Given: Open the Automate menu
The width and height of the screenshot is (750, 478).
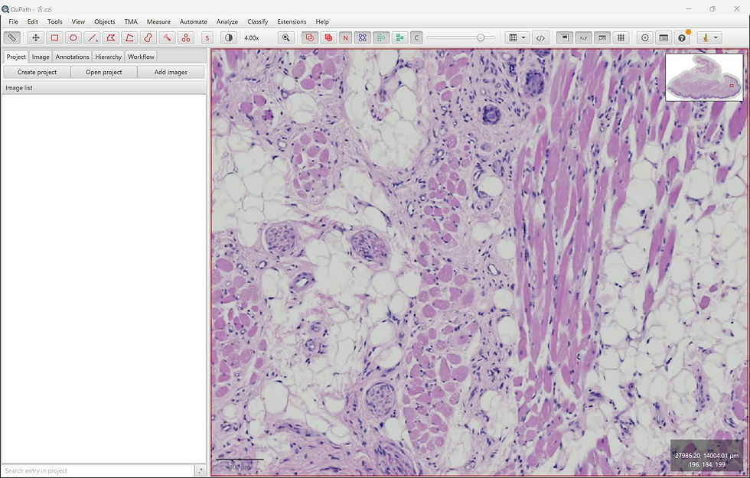Looking at the screenshot, I should point(193,21).
